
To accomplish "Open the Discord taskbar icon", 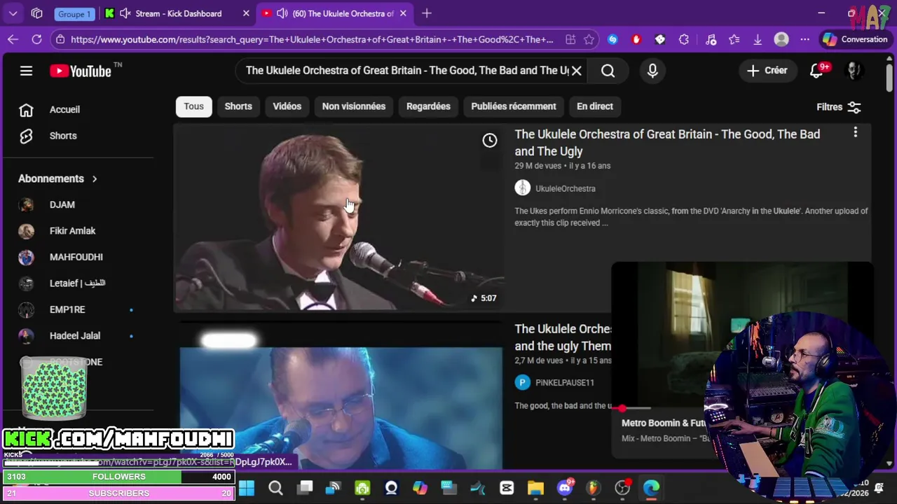I will pyautogui.click(x=565, y=488).
